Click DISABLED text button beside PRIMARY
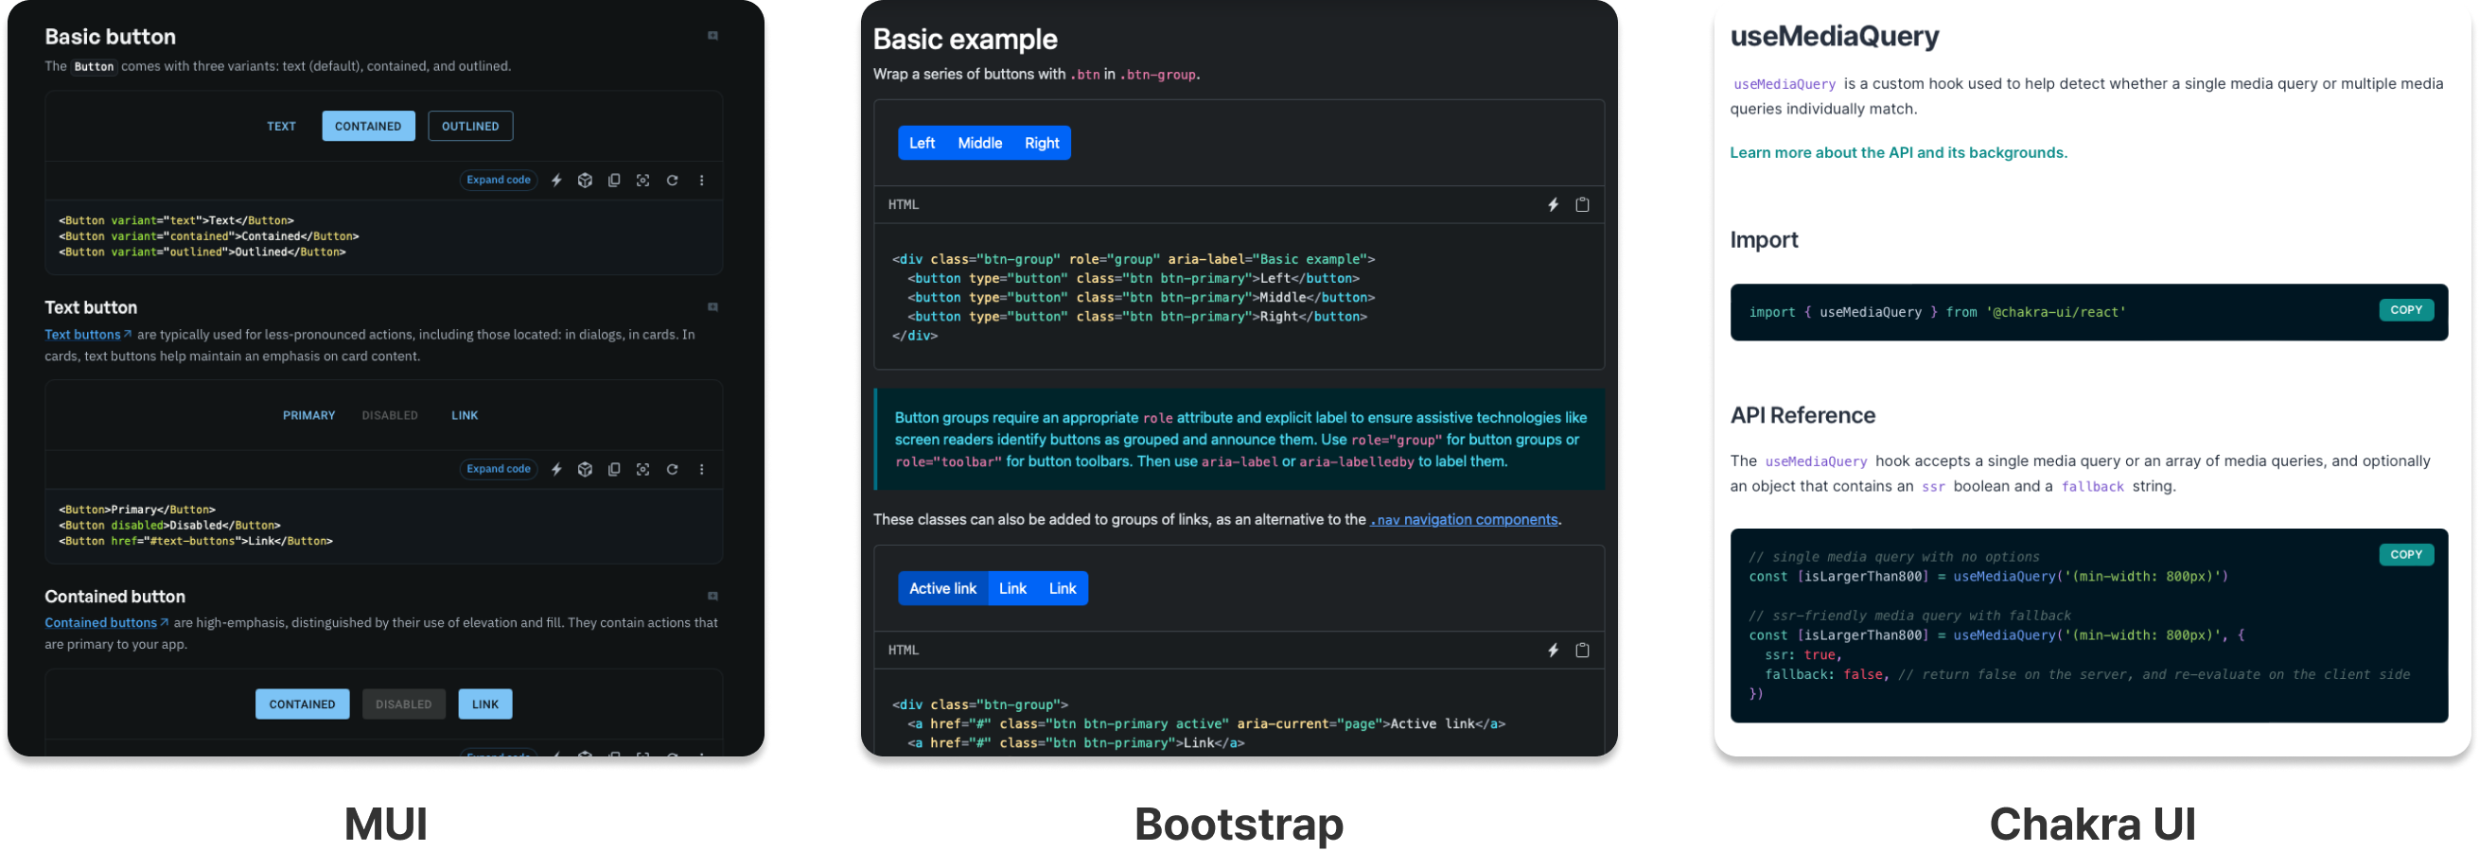The image size is (2479, 851). (390, 415)
